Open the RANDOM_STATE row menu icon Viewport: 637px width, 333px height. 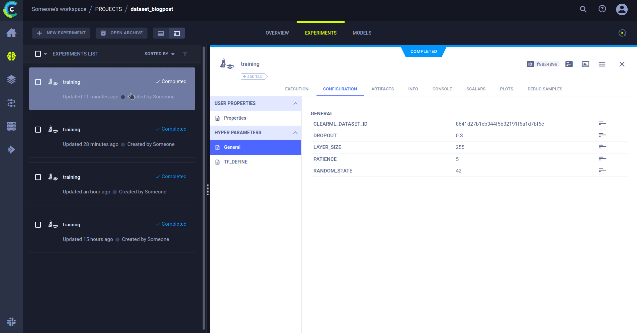tap(602, 170)
